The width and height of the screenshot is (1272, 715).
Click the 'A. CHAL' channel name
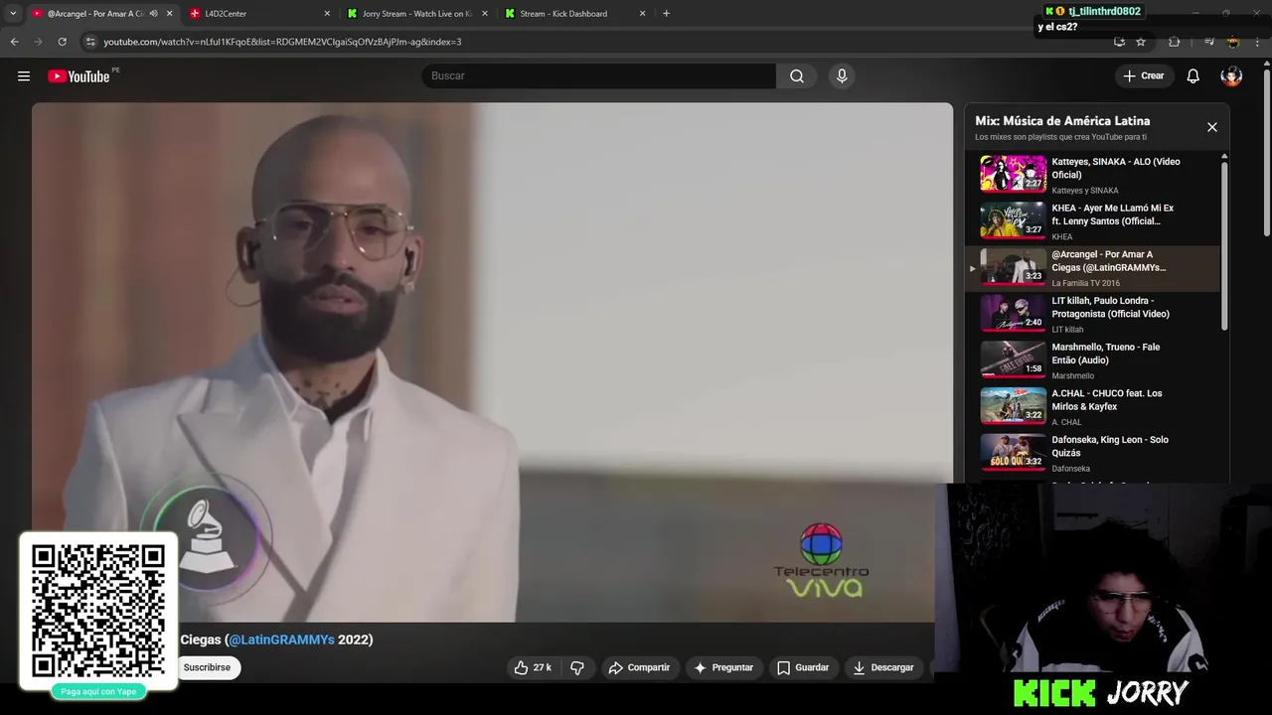(x=1066, y=422)
